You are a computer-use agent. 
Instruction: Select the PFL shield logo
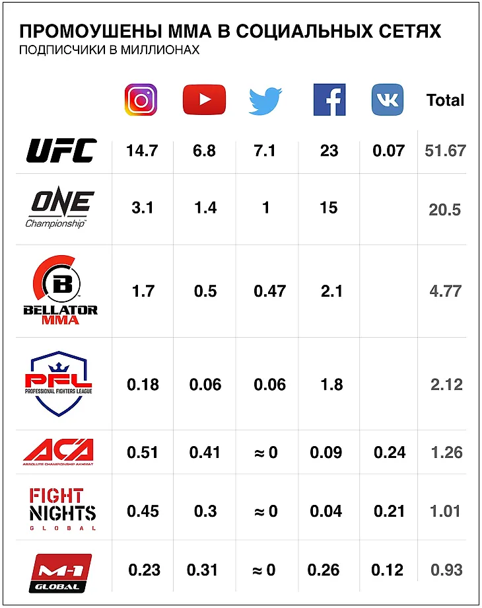pyautogui.click(x=59, y=383)
